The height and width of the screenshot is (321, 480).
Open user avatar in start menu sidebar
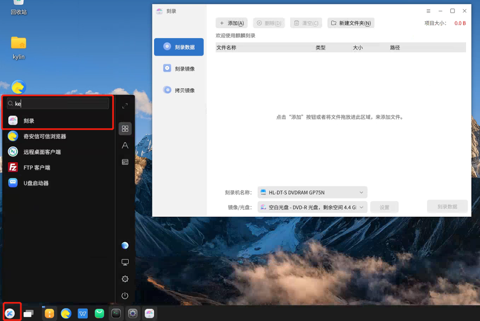pyautogui.click(x=125, y=245)
